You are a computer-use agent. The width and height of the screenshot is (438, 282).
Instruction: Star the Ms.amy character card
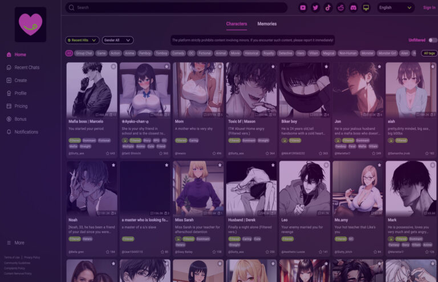coord(379,165)
